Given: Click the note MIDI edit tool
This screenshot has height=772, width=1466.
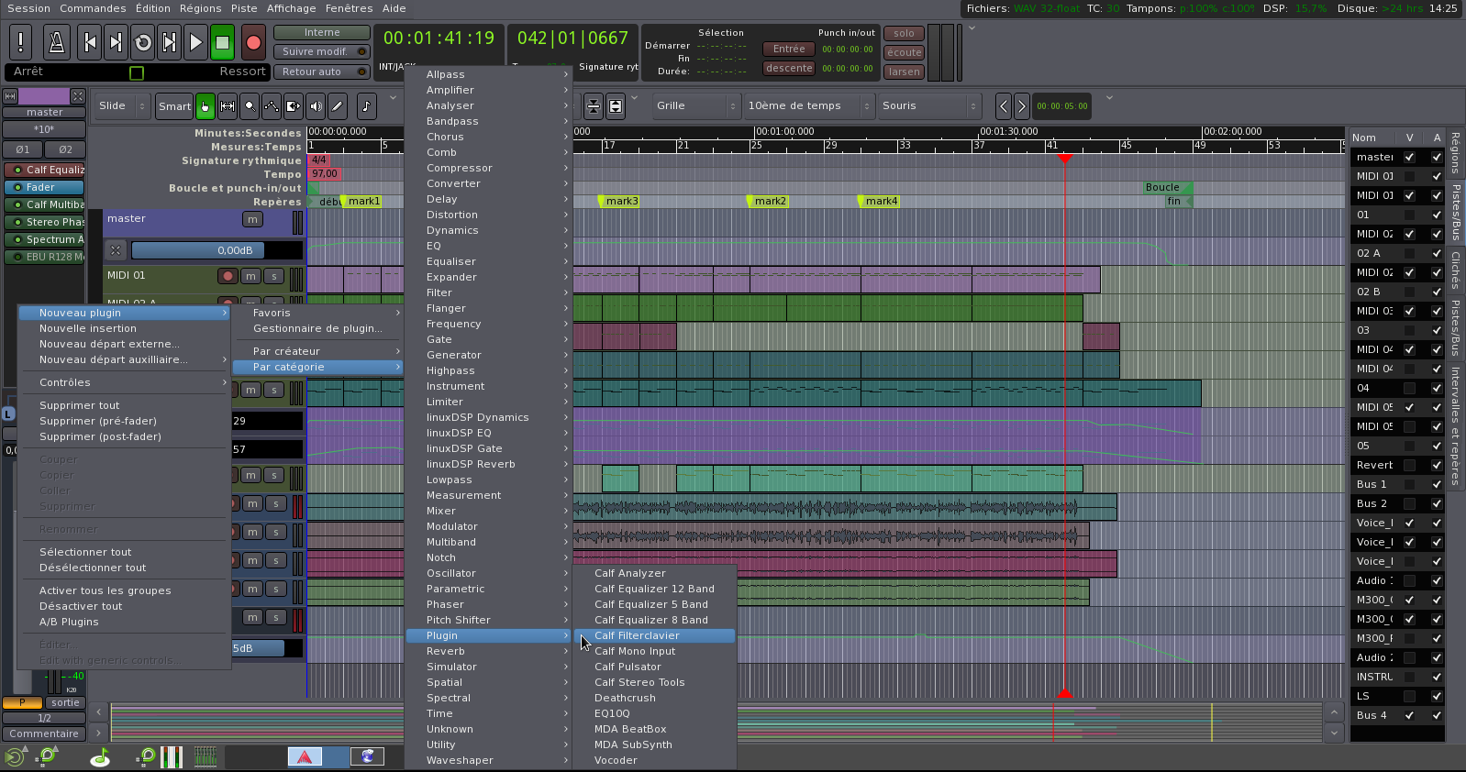Looking at the screenshot, I should [x=366, y=106].
